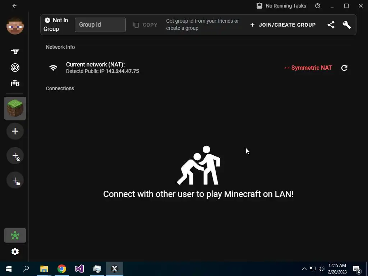Add a server using plus-globe icon

coord(15,156)
